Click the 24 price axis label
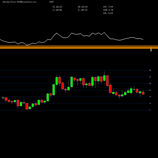 [x=150, y=90]
